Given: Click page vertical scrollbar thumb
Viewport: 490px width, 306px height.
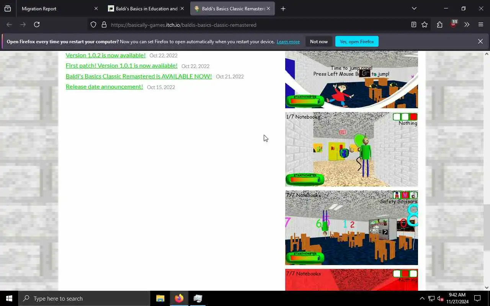Looking at the screenshot, I should [487, 228].
